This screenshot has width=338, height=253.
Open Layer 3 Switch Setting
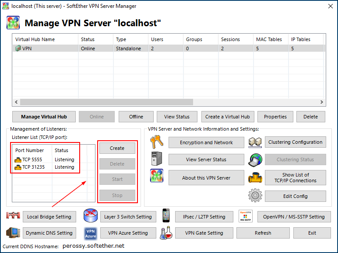point(128,217)
